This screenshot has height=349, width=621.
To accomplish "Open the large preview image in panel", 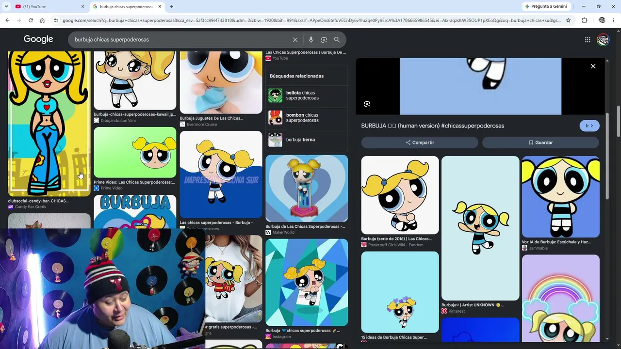I will (x=480, y=86).
